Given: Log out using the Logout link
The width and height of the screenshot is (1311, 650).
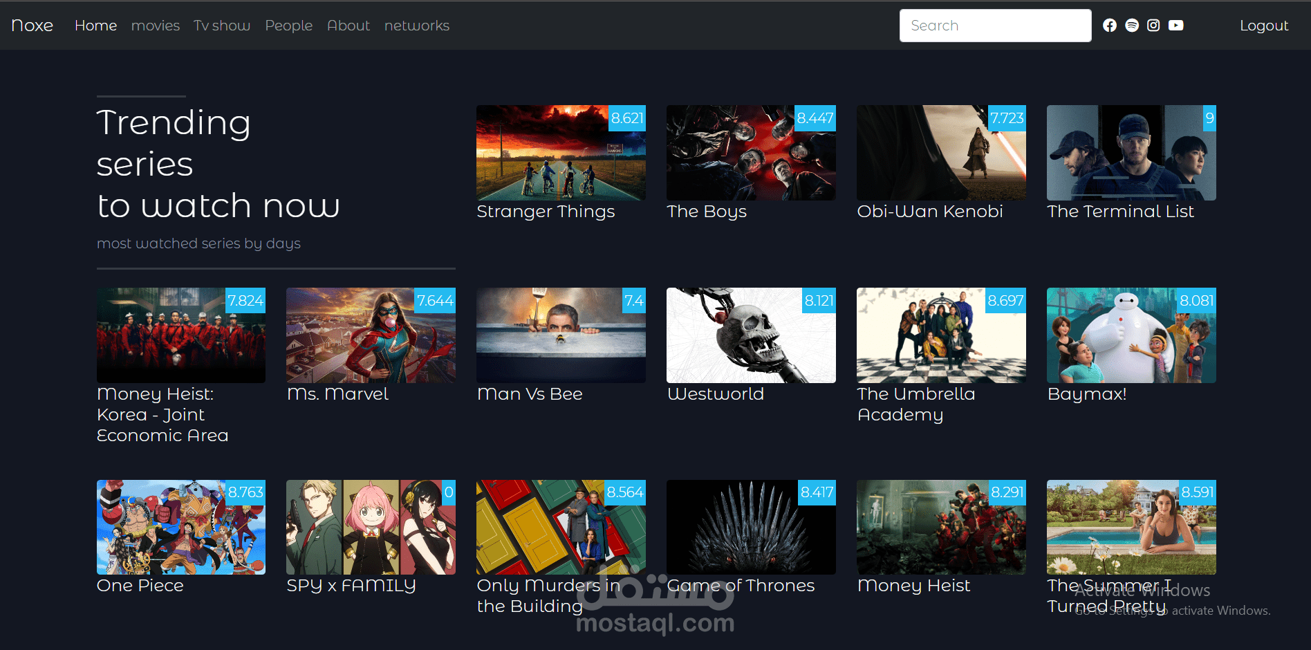Looking at the screenshot, I should point(1264,26).
